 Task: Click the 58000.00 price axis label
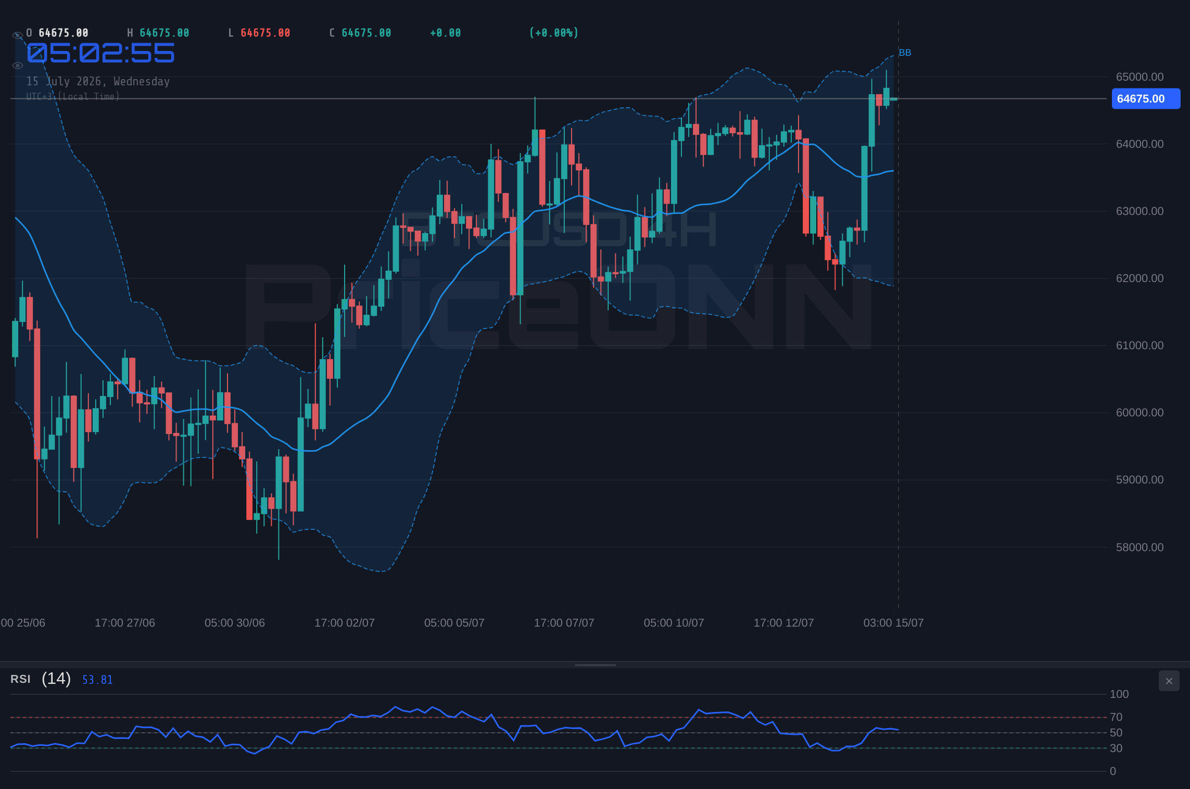point(1140,548)
